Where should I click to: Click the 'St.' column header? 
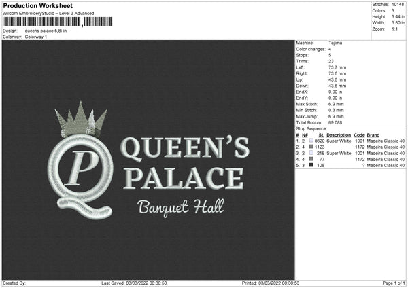click(x=322, y=135)
